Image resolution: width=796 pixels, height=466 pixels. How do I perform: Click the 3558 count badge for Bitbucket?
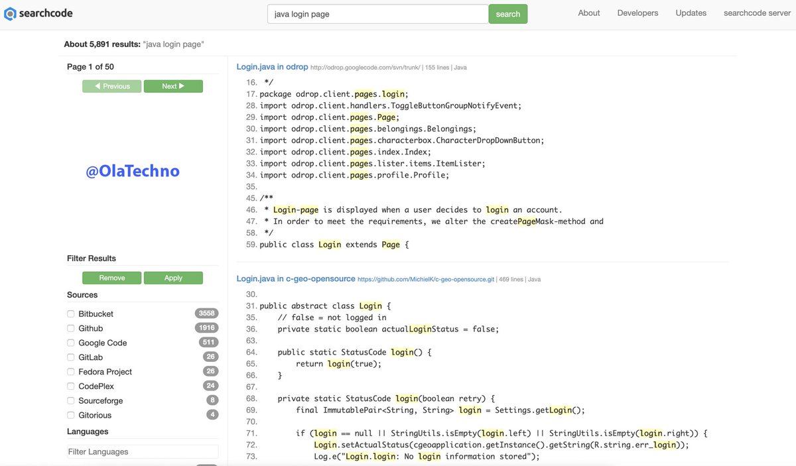206,314
